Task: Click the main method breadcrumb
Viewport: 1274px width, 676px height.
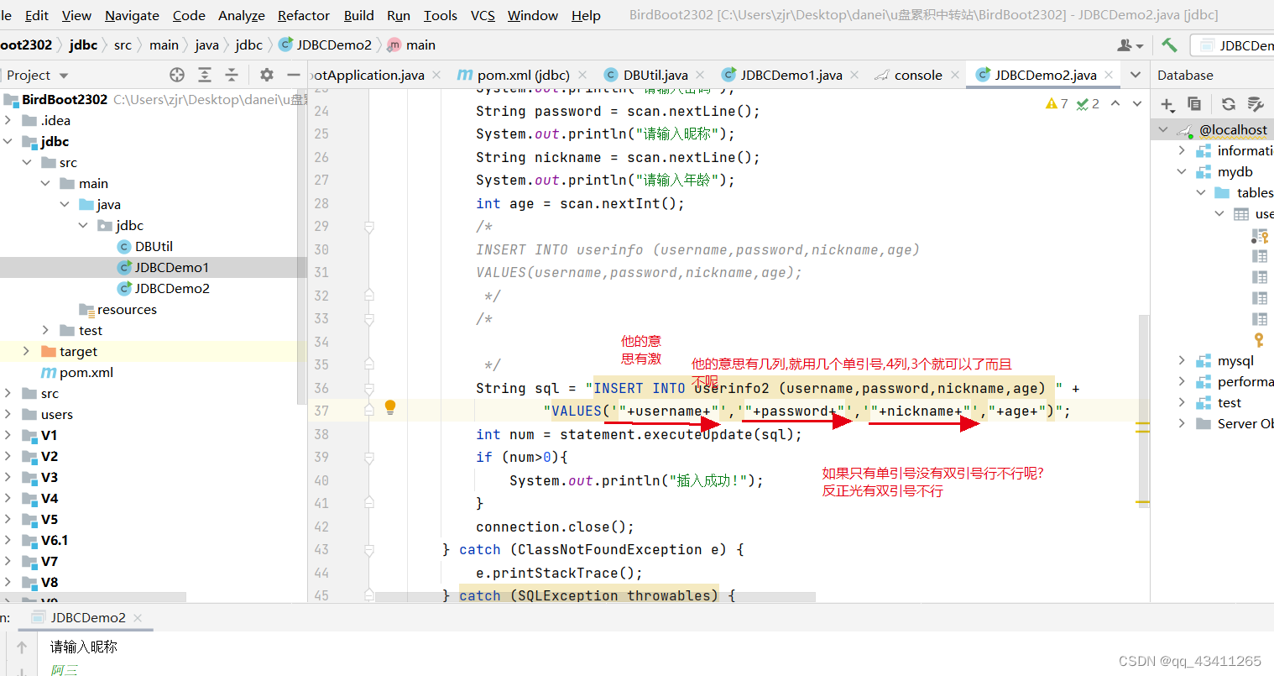Action: tap(411, 45)
